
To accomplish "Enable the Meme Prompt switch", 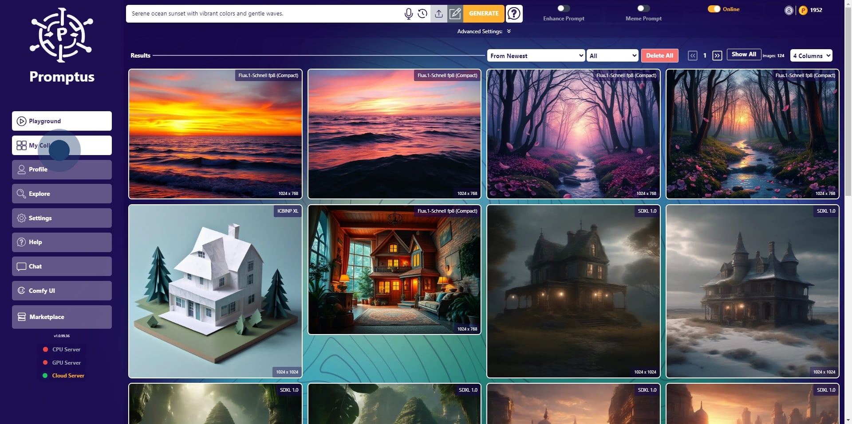I will (x=643, y=8).
